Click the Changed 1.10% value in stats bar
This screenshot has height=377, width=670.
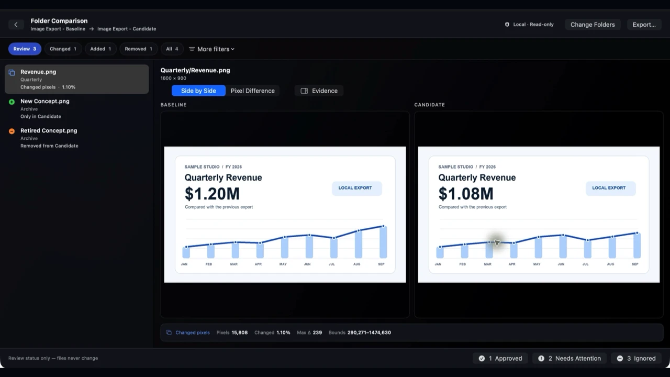click(272, 332)
